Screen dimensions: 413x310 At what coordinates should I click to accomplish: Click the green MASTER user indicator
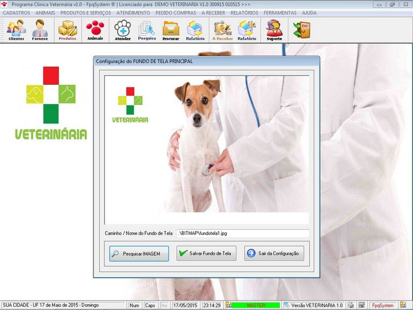(x=256, y=305)
